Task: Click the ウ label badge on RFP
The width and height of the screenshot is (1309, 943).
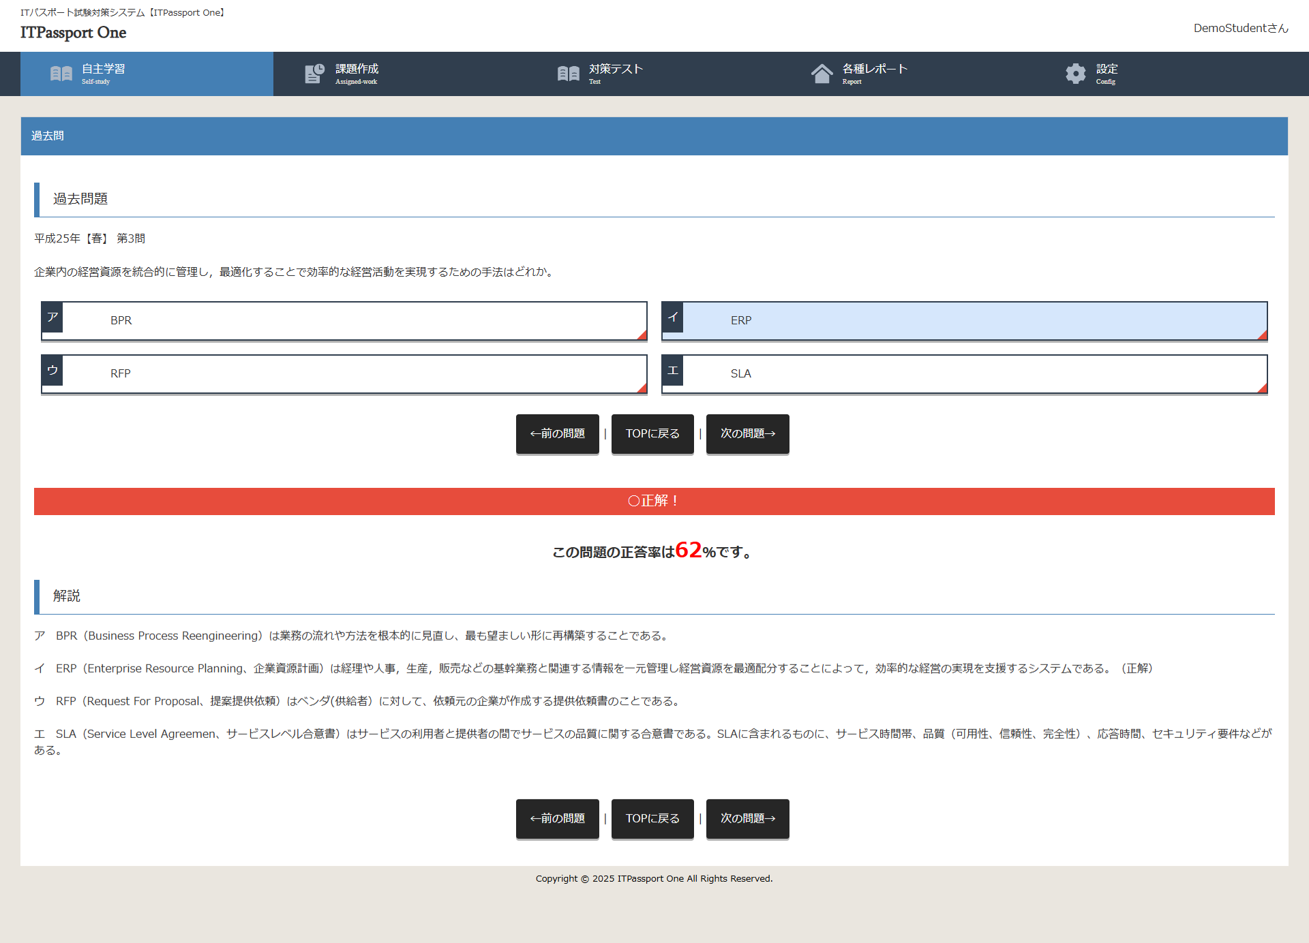Action: pos(52,371)
